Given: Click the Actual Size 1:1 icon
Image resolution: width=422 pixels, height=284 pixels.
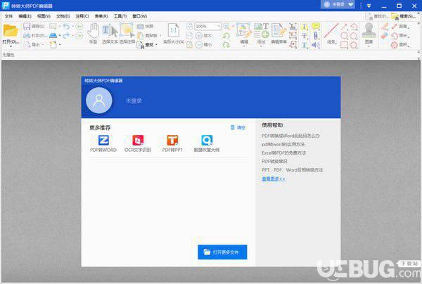Looking at the screenshot, I should tap(174, 30).
